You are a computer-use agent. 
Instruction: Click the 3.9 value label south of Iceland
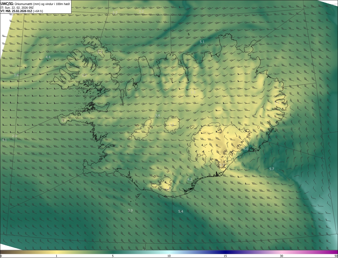click(x=130, y=210)
